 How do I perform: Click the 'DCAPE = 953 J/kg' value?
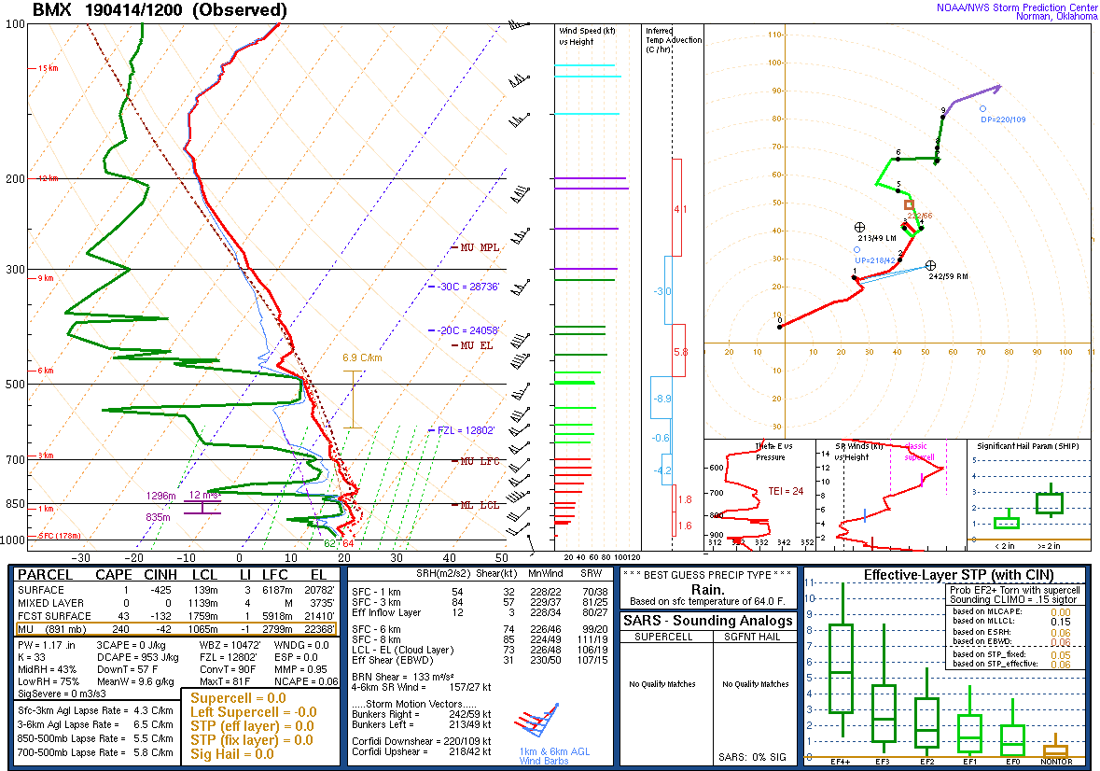137,657
